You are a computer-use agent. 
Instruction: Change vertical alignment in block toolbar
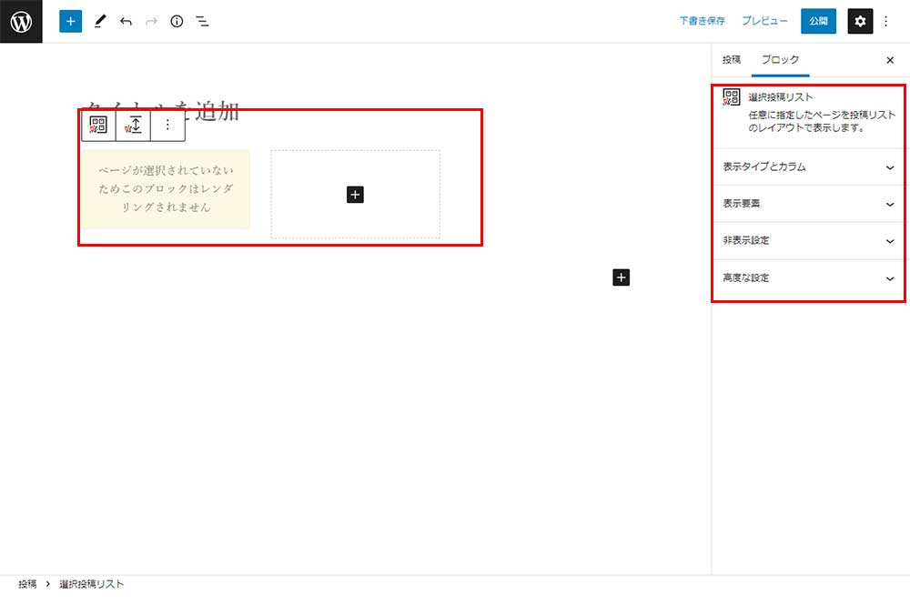pyautogui.click(x=133, y=126)
